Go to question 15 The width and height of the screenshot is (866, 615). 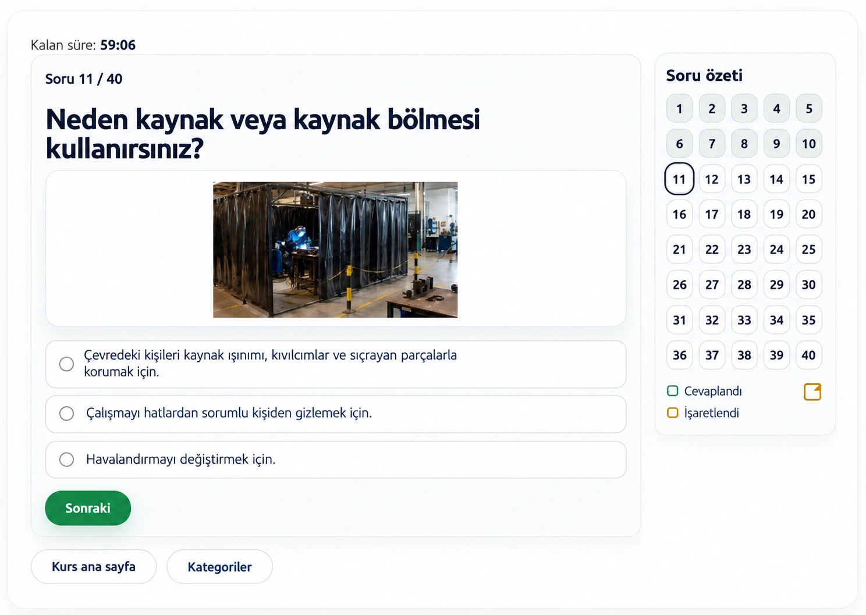click(809, 179)
